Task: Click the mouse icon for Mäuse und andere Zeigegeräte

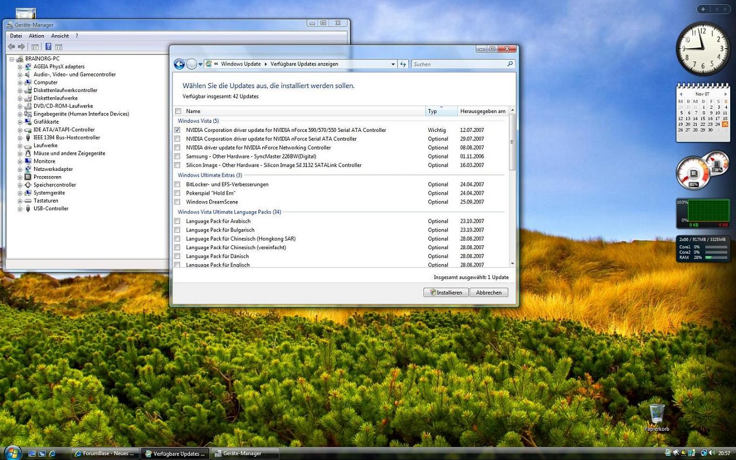Action: [28, 154]
